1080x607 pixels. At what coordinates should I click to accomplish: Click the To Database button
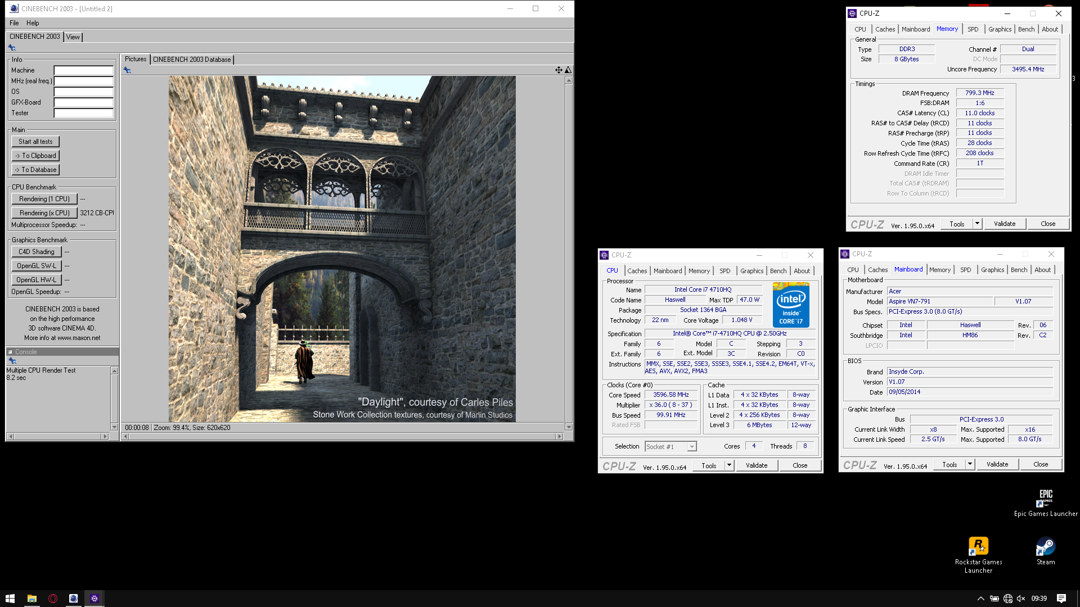tap(35, 170)
